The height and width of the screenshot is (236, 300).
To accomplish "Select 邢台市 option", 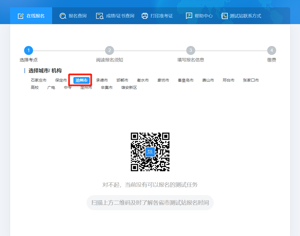I will [x=229, y=80].
